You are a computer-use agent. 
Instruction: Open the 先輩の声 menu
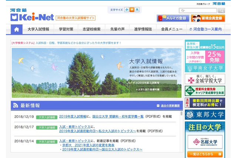click(x=117, y=29)
